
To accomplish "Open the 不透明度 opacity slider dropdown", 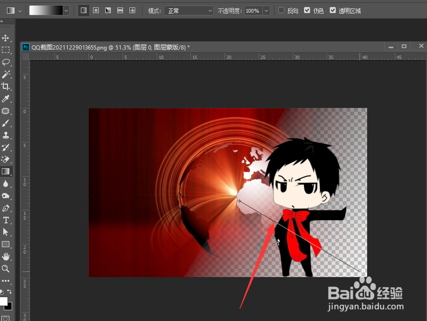I will pyautogui.click(x=266, y=11).
